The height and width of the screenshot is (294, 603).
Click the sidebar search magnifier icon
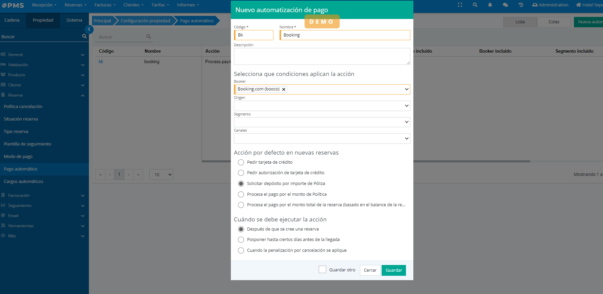click(84, 36)
